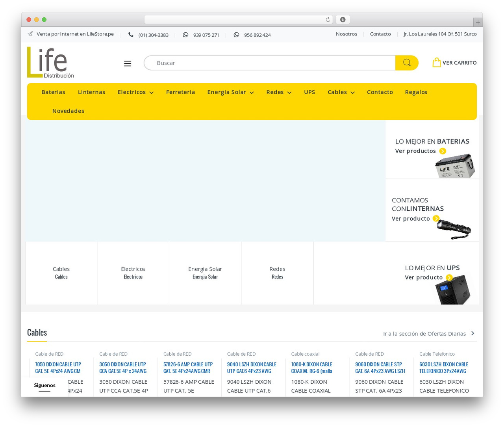Click the UPS product image
The image size is (504, 427).
[x=453, y=290]
